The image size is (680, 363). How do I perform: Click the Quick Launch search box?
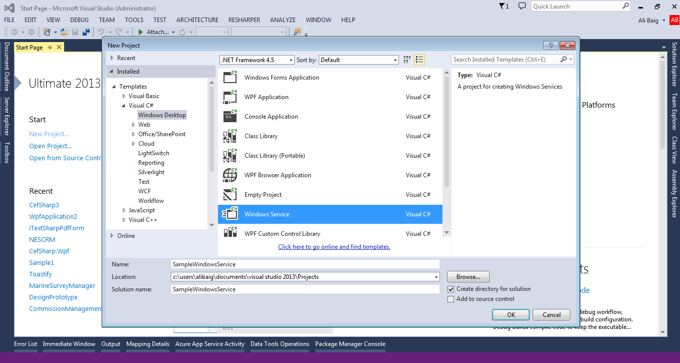click(x=581, y=6)
